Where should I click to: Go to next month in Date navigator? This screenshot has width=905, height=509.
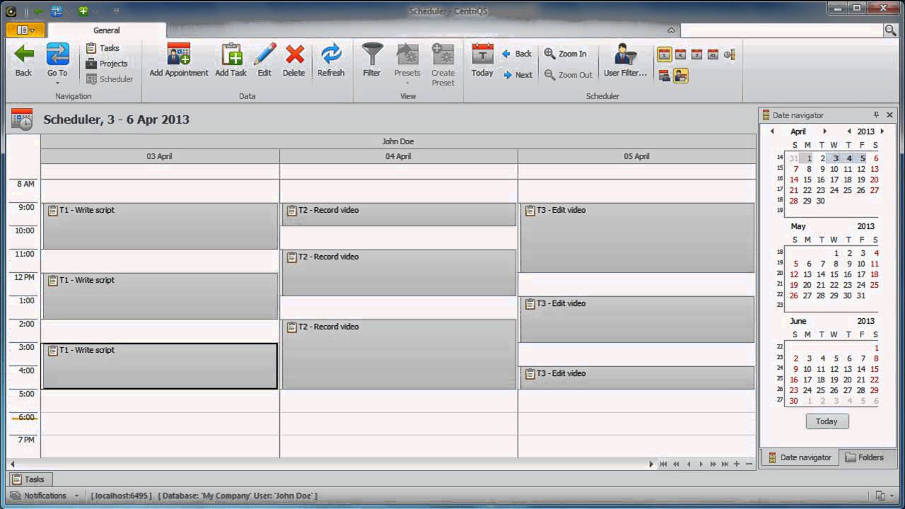coord(824,131)
